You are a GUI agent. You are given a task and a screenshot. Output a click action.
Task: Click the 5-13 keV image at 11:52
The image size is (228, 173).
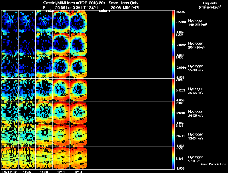click(10, 158)
